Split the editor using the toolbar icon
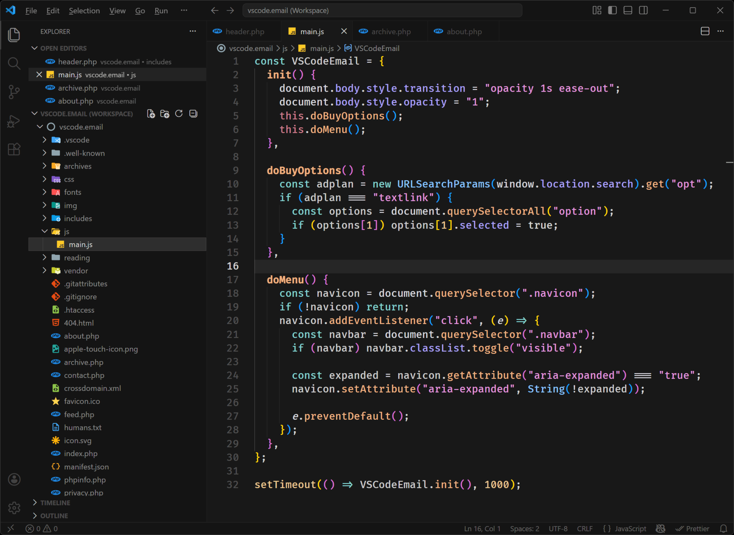Viewport: 734px width, 535px height. (705, 31)
